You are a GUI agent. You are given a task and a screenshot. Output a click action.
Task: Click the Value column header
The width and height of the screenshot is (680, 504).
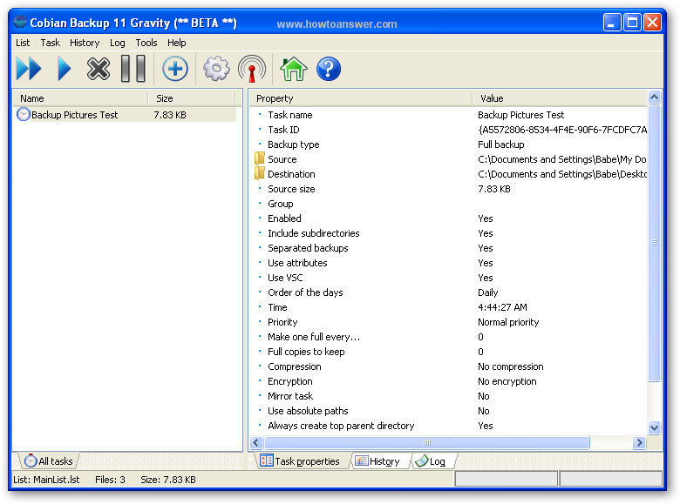(560, 98)
